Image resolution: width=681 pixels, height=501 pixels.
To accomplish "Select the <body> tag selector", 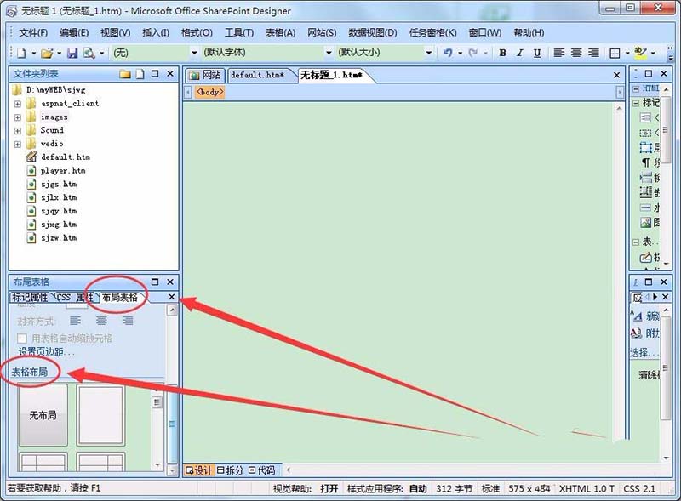I will [x=209, y=92].
